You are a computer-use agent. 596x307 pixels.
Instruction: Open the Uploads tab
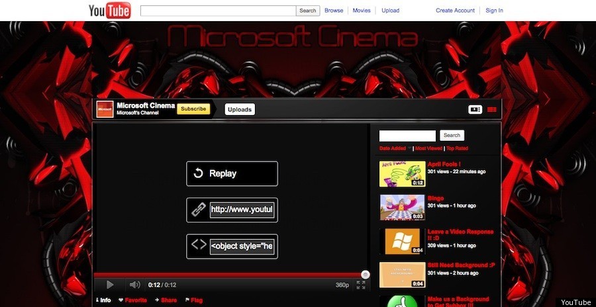tap(240, 109)
